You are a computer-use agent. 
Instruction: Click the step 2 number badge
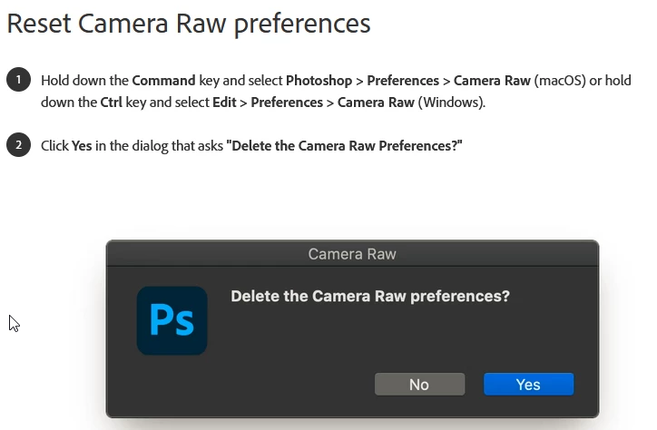click(18, 144)
